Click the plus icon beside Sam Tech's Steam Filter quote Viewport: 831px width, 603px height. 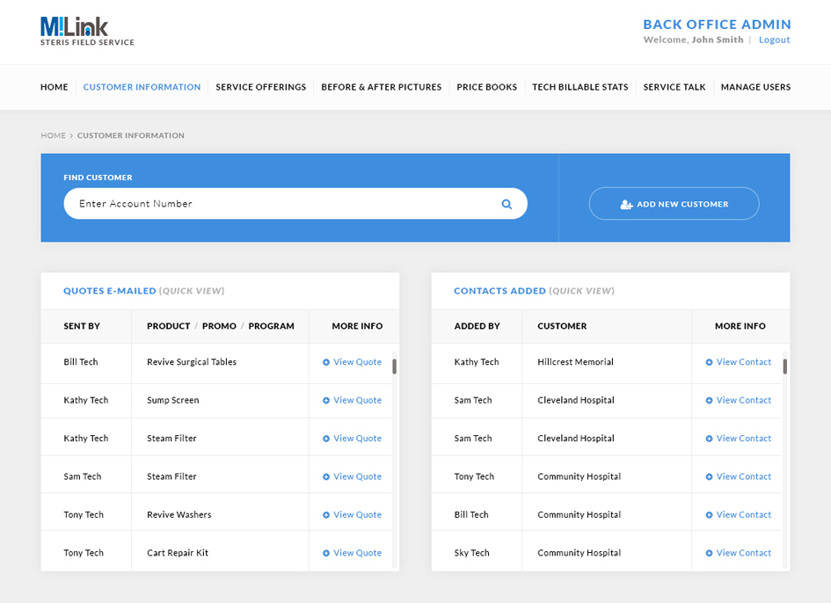327,476
